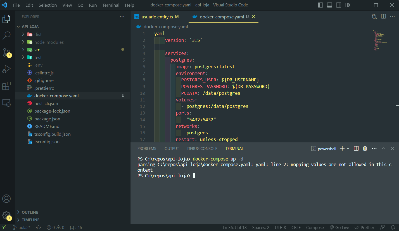Click the aula2* git branch in status bar
This screenshot has width=399, height=231.
pyautogui.click(x=21, y=227)
